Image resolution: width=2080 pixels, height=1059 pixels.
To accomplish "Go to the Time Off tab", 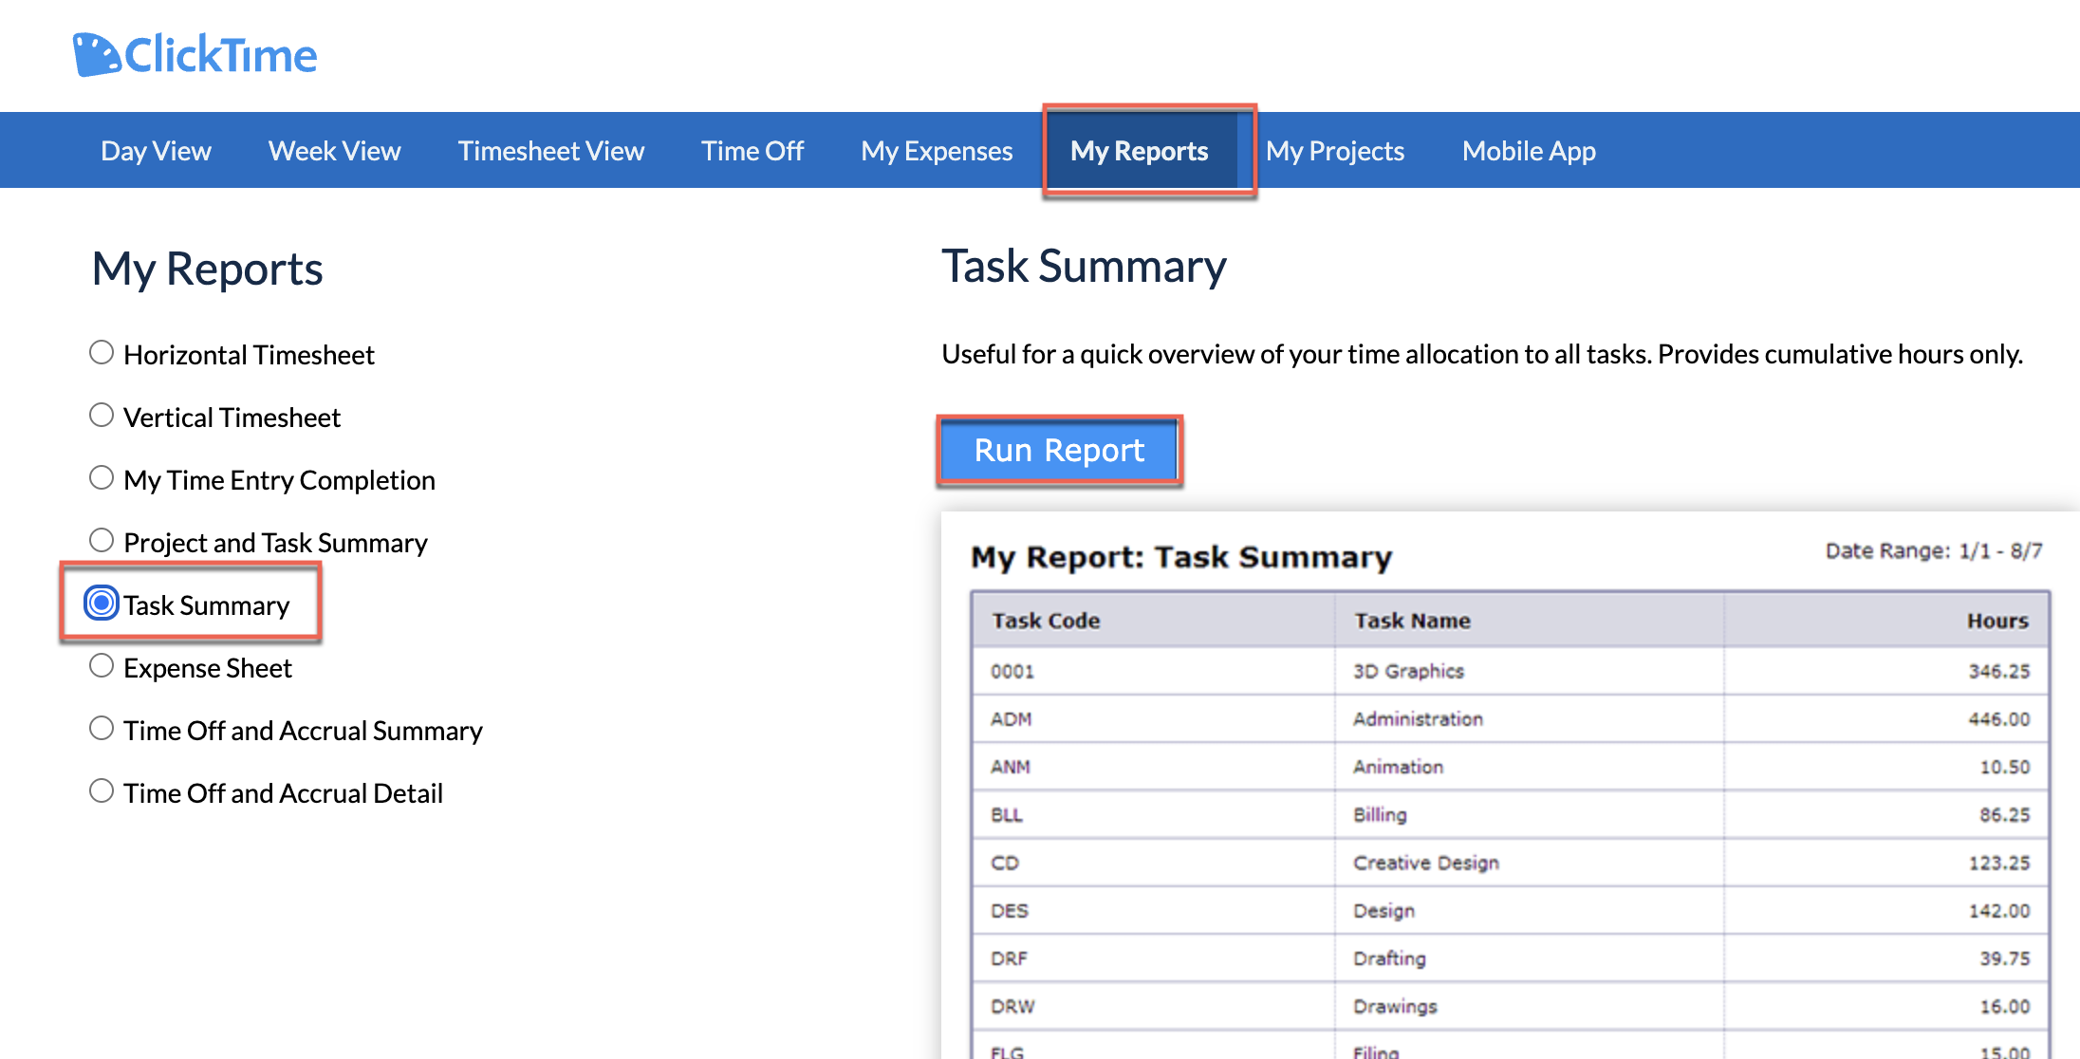I will pos(752,151).
